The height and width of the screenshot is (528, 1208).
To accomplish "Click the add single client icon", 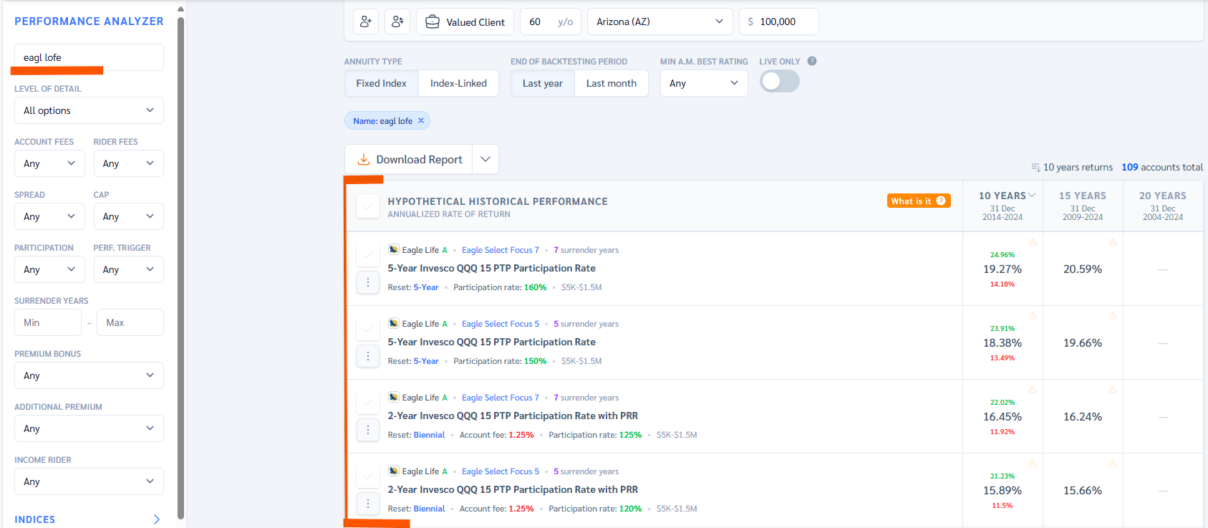I will (366, 21).
